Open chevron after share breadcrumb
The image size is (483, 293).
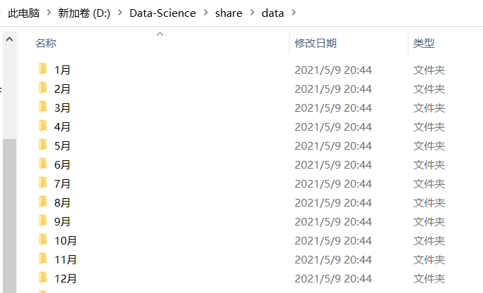click(252, 13)
